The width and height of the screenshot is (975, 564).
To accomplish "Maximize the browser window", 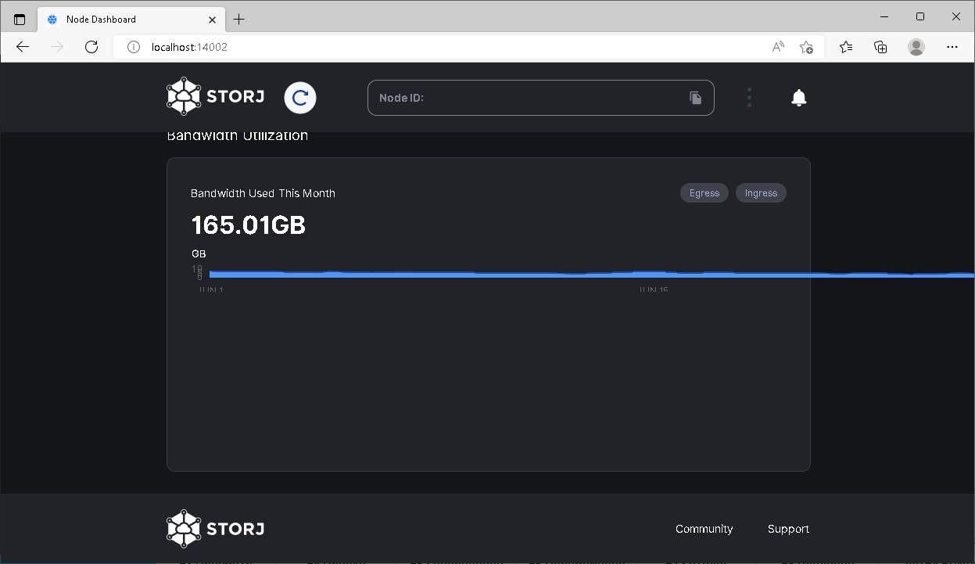I will click(x=920, y=16).
